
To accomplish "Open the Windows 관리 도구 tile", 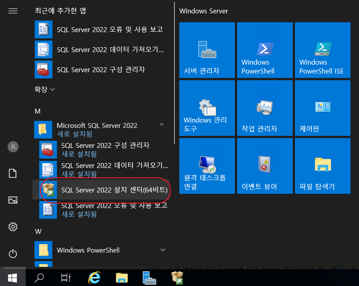I will tap(207, 108).
